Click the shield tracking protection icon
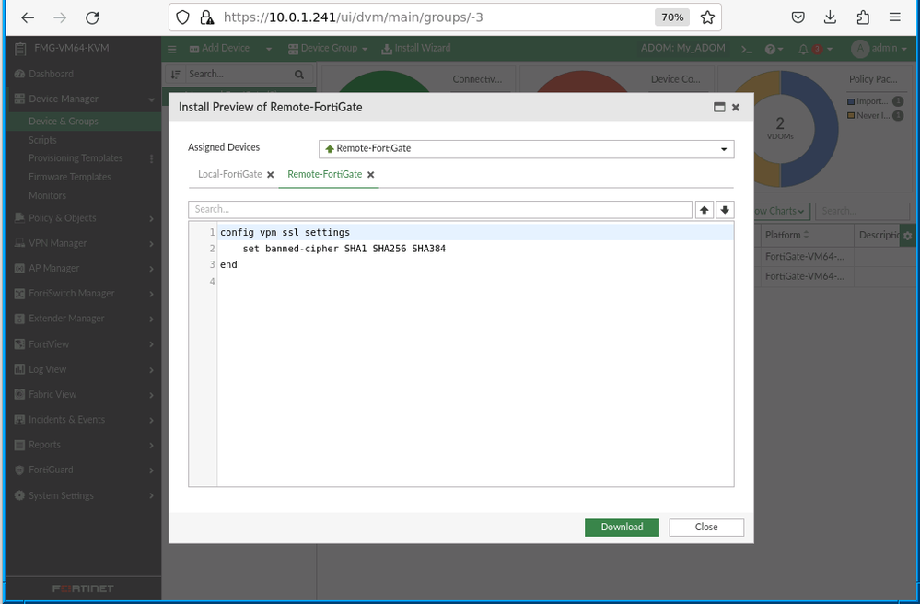Image resolution: width=920 pixels, height=604 pixels. [x=183, y=17]
